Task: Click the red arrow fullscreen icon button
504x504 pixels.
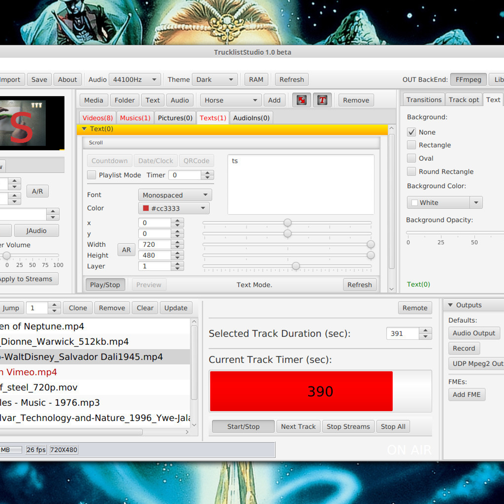Action: click(x=301, y=100)
